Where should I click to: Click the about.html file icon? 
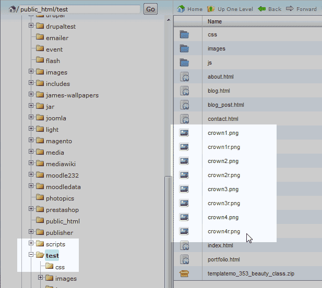point(184,77)
